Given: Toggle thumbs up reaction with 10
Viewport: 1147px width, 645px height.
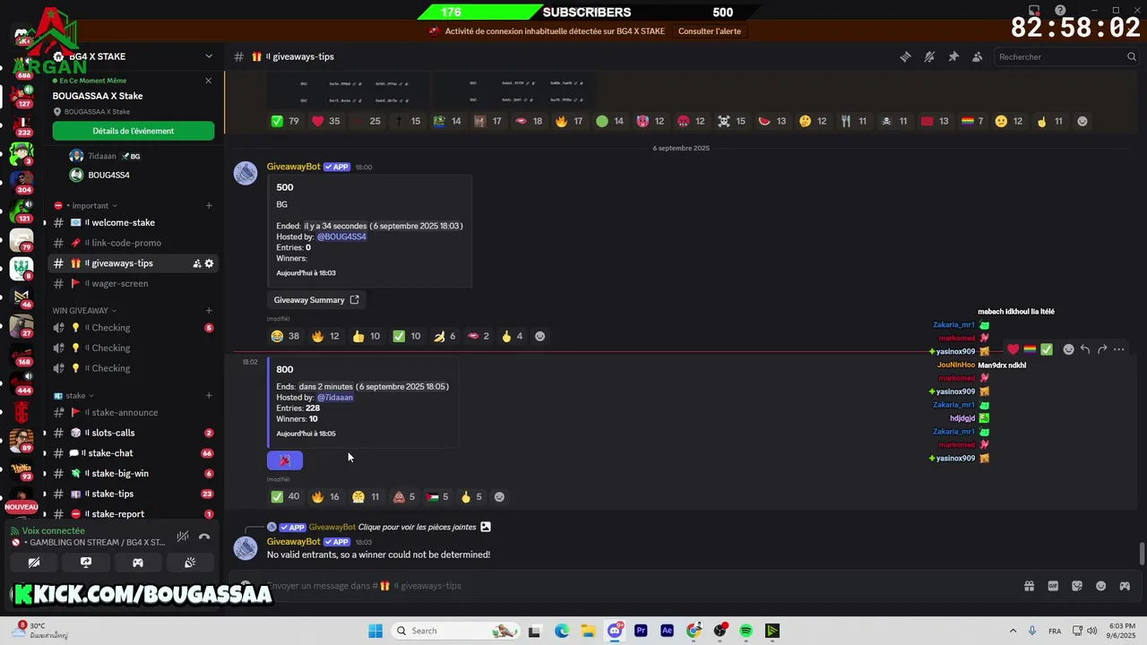Looking at the screenshot, I should point(366,336).
